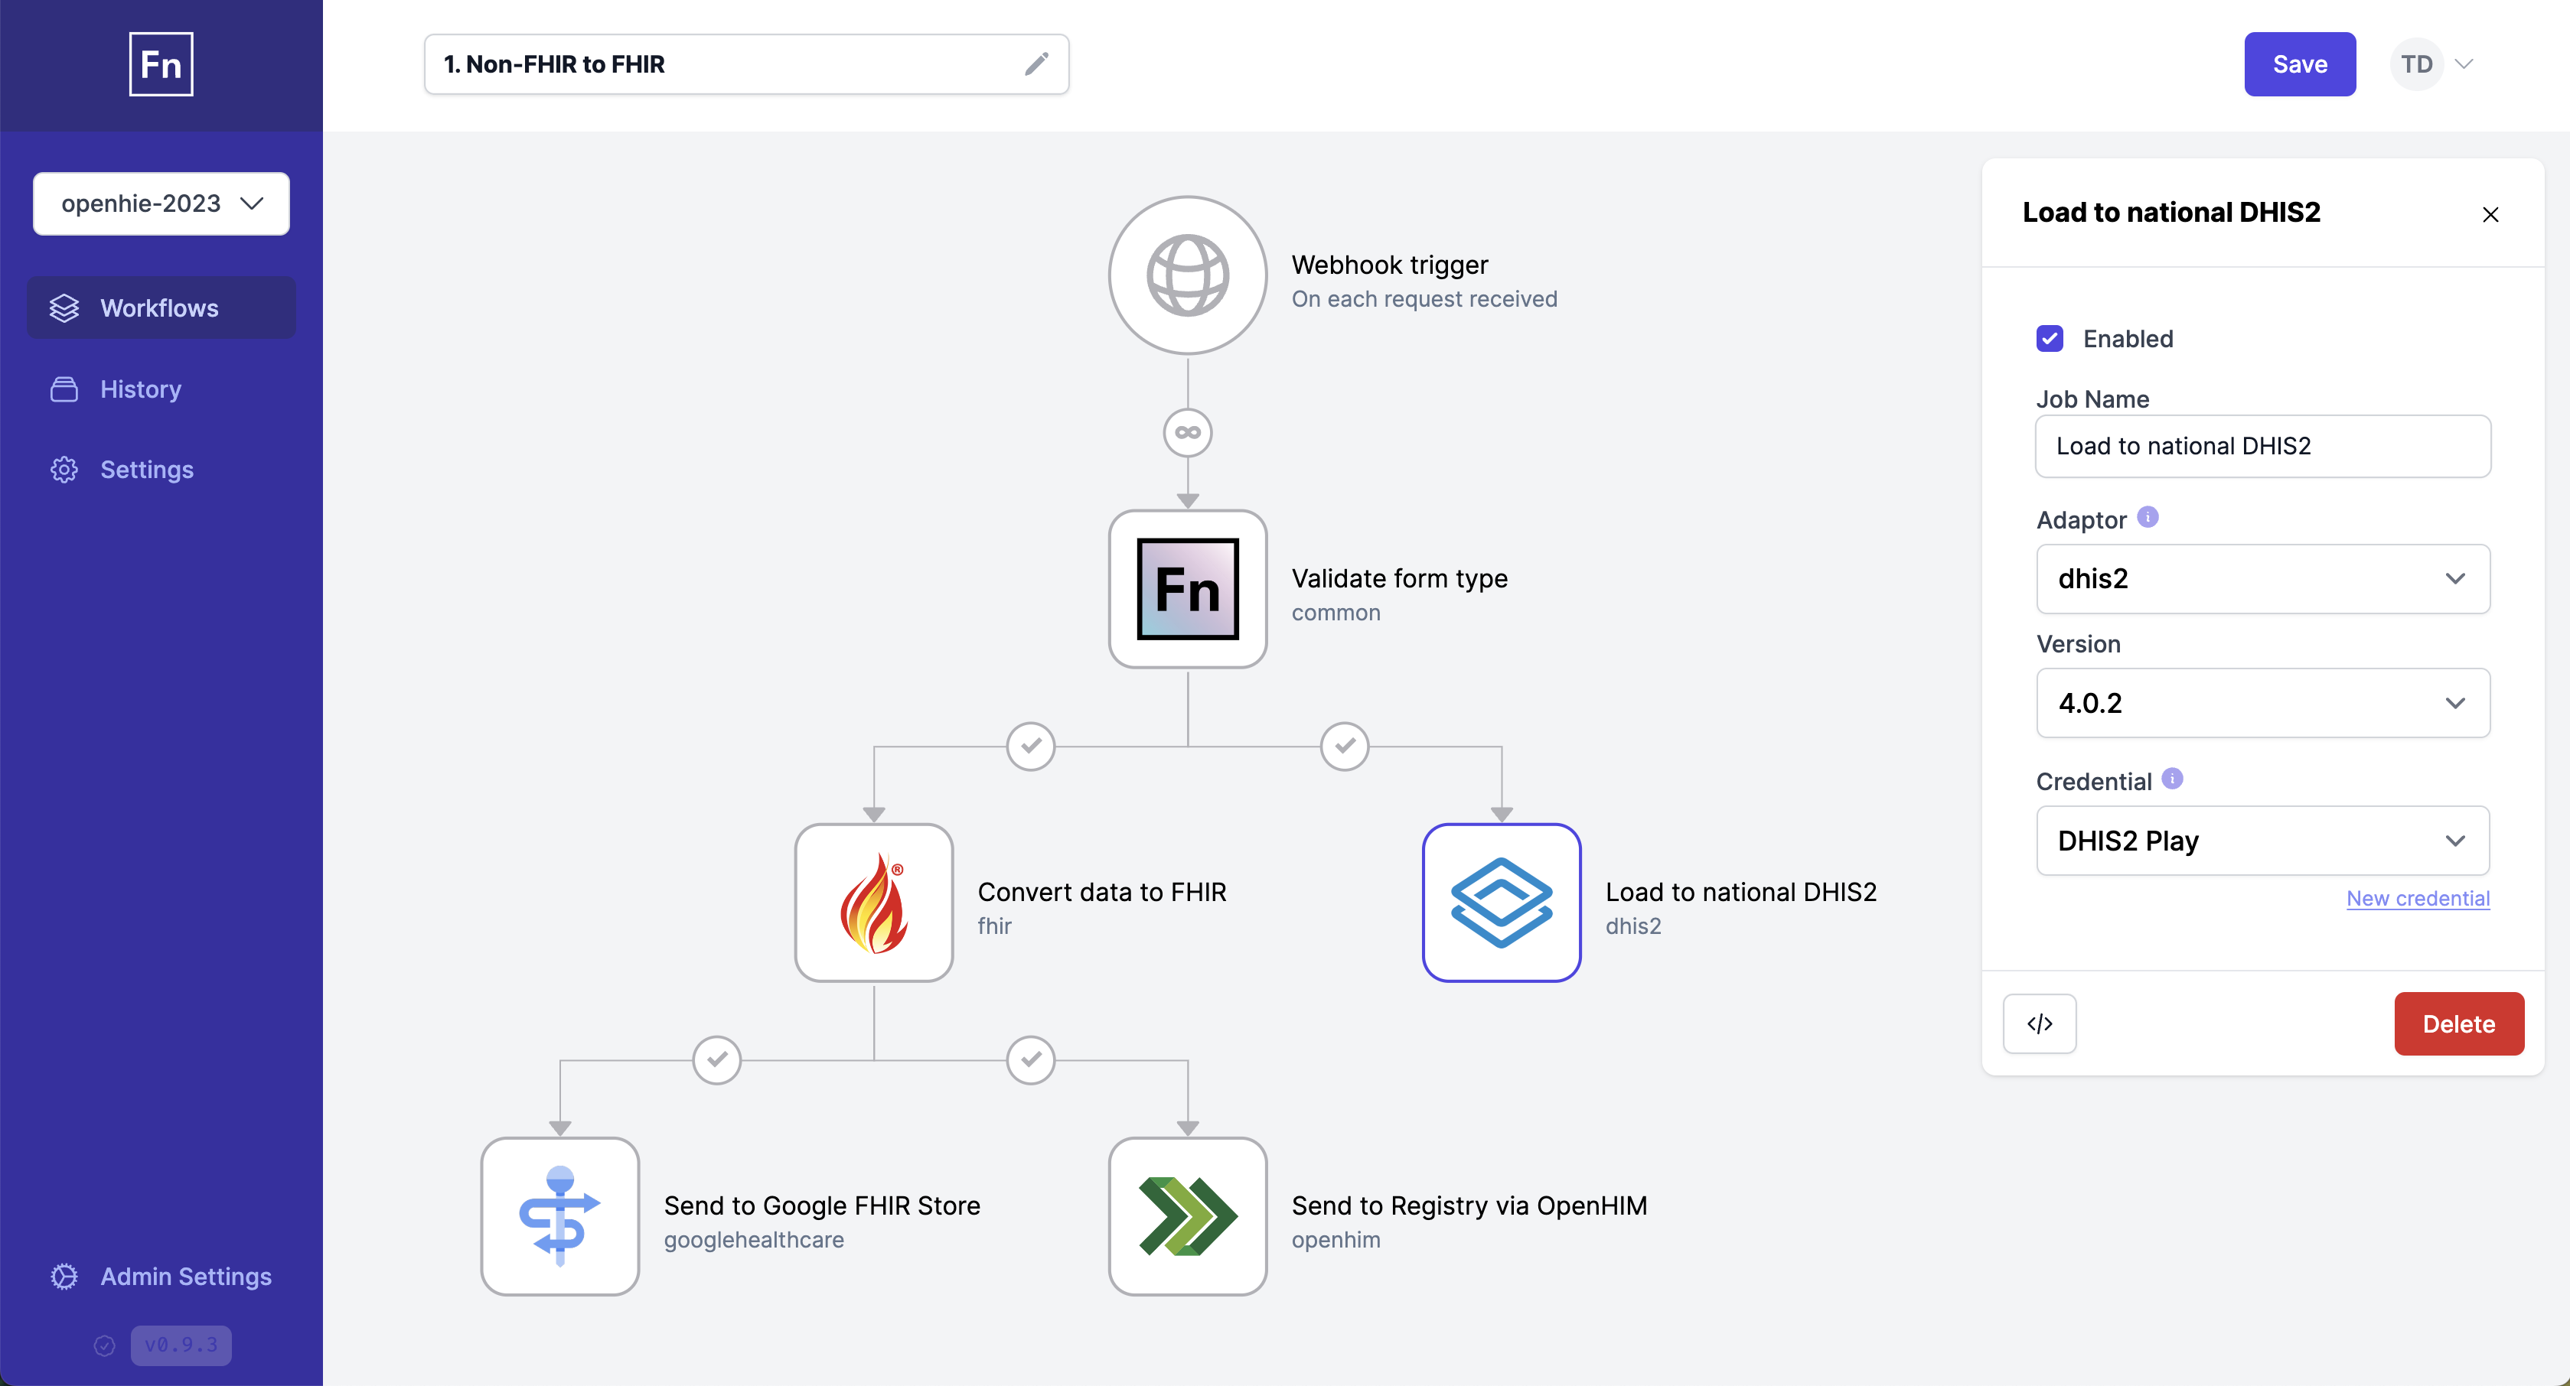Select the Send to Google FHIR Store node
This screenshot has height=1386, width=2570.
click(559, 1215)
